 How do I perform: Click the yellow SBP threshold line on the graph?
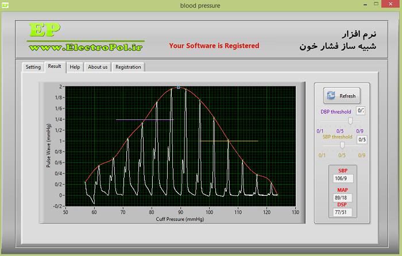pyautogui.click(x=229, y=141)
